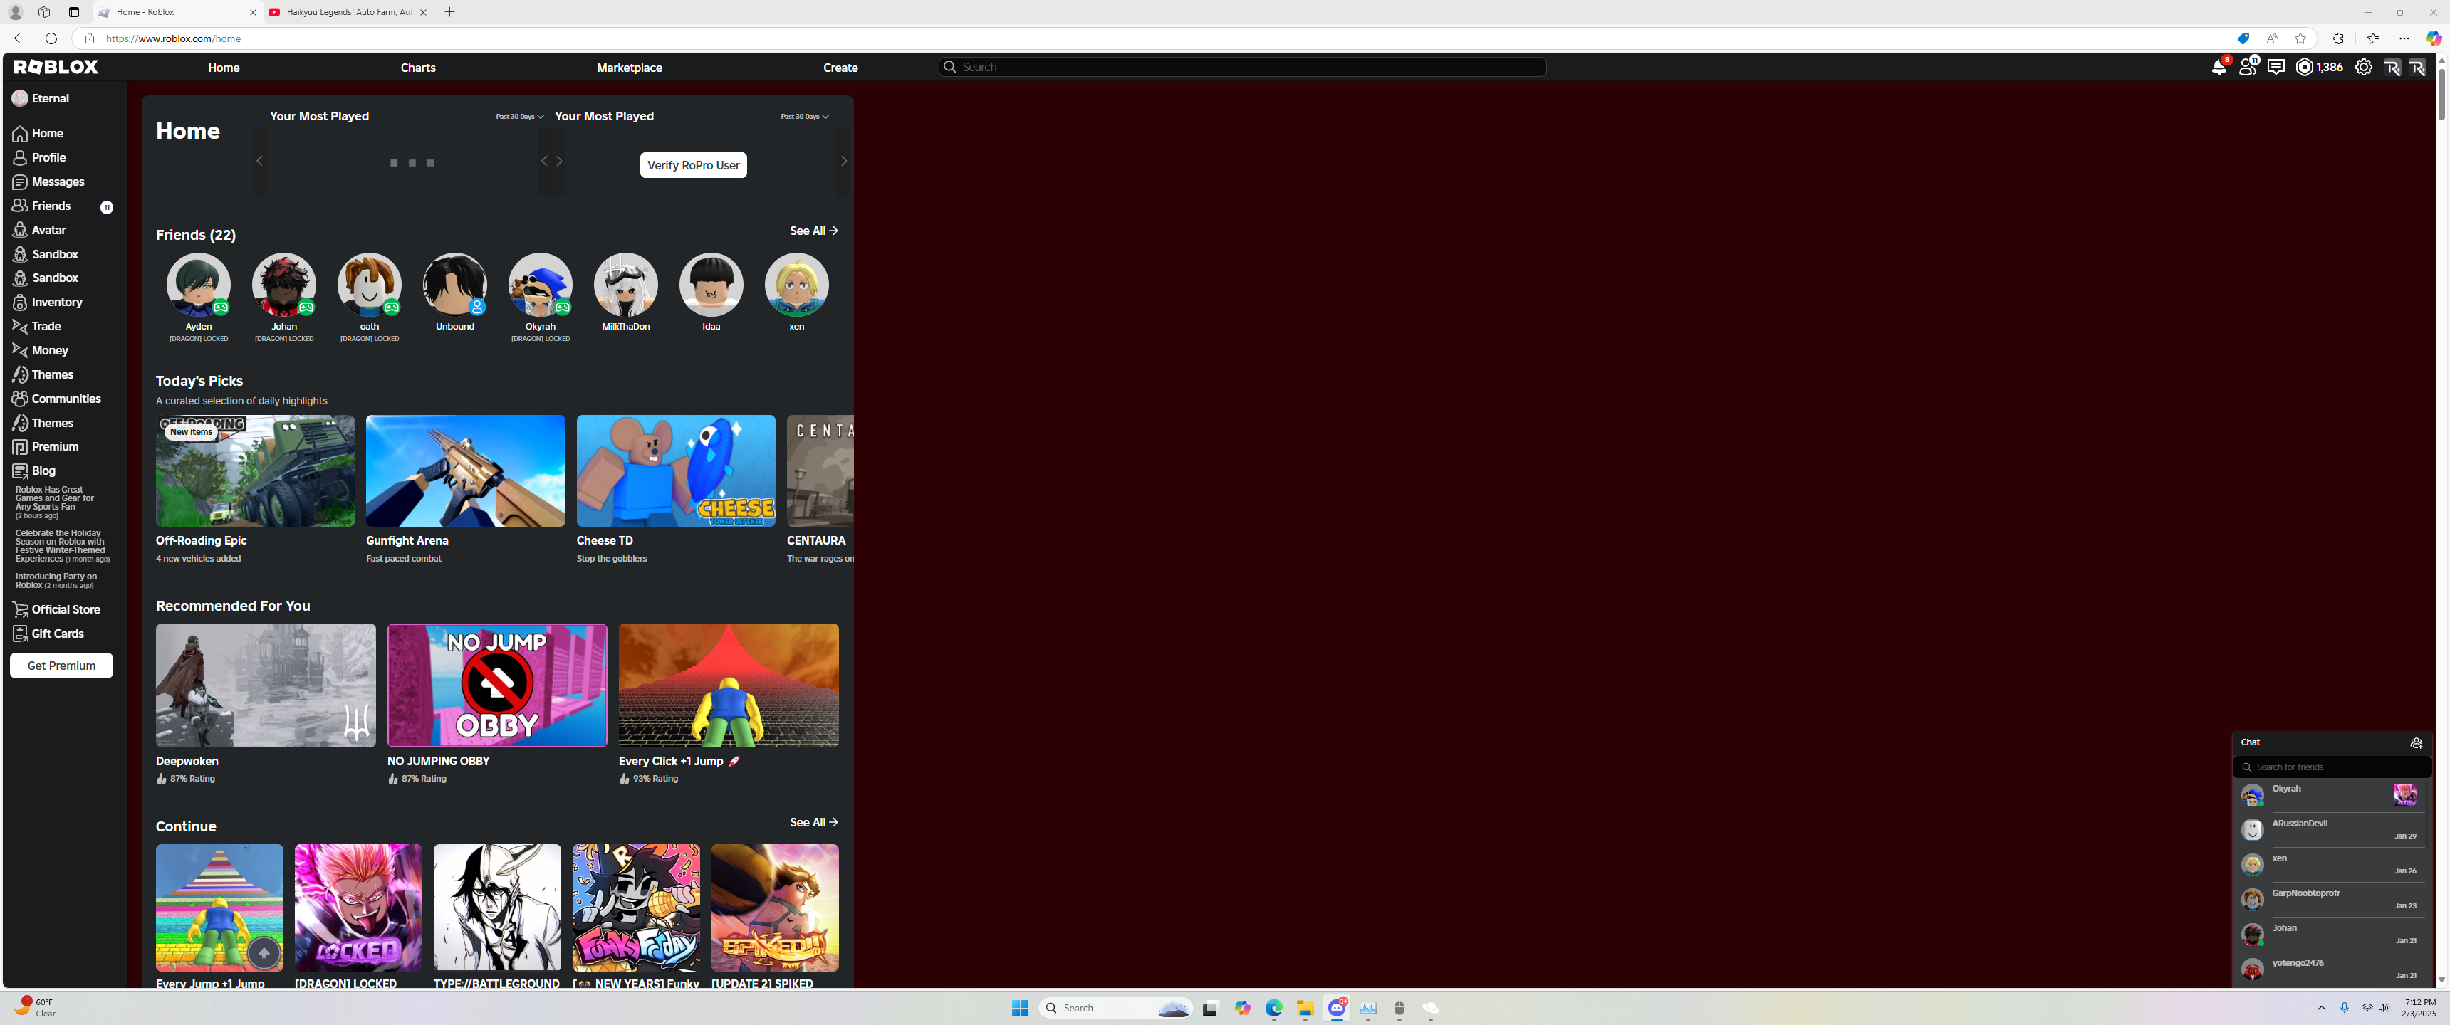Image resolution: width=2450 pixels, height=1025 pixels.
Task: Go back with the browser back arrow
Action: [20, 38]
